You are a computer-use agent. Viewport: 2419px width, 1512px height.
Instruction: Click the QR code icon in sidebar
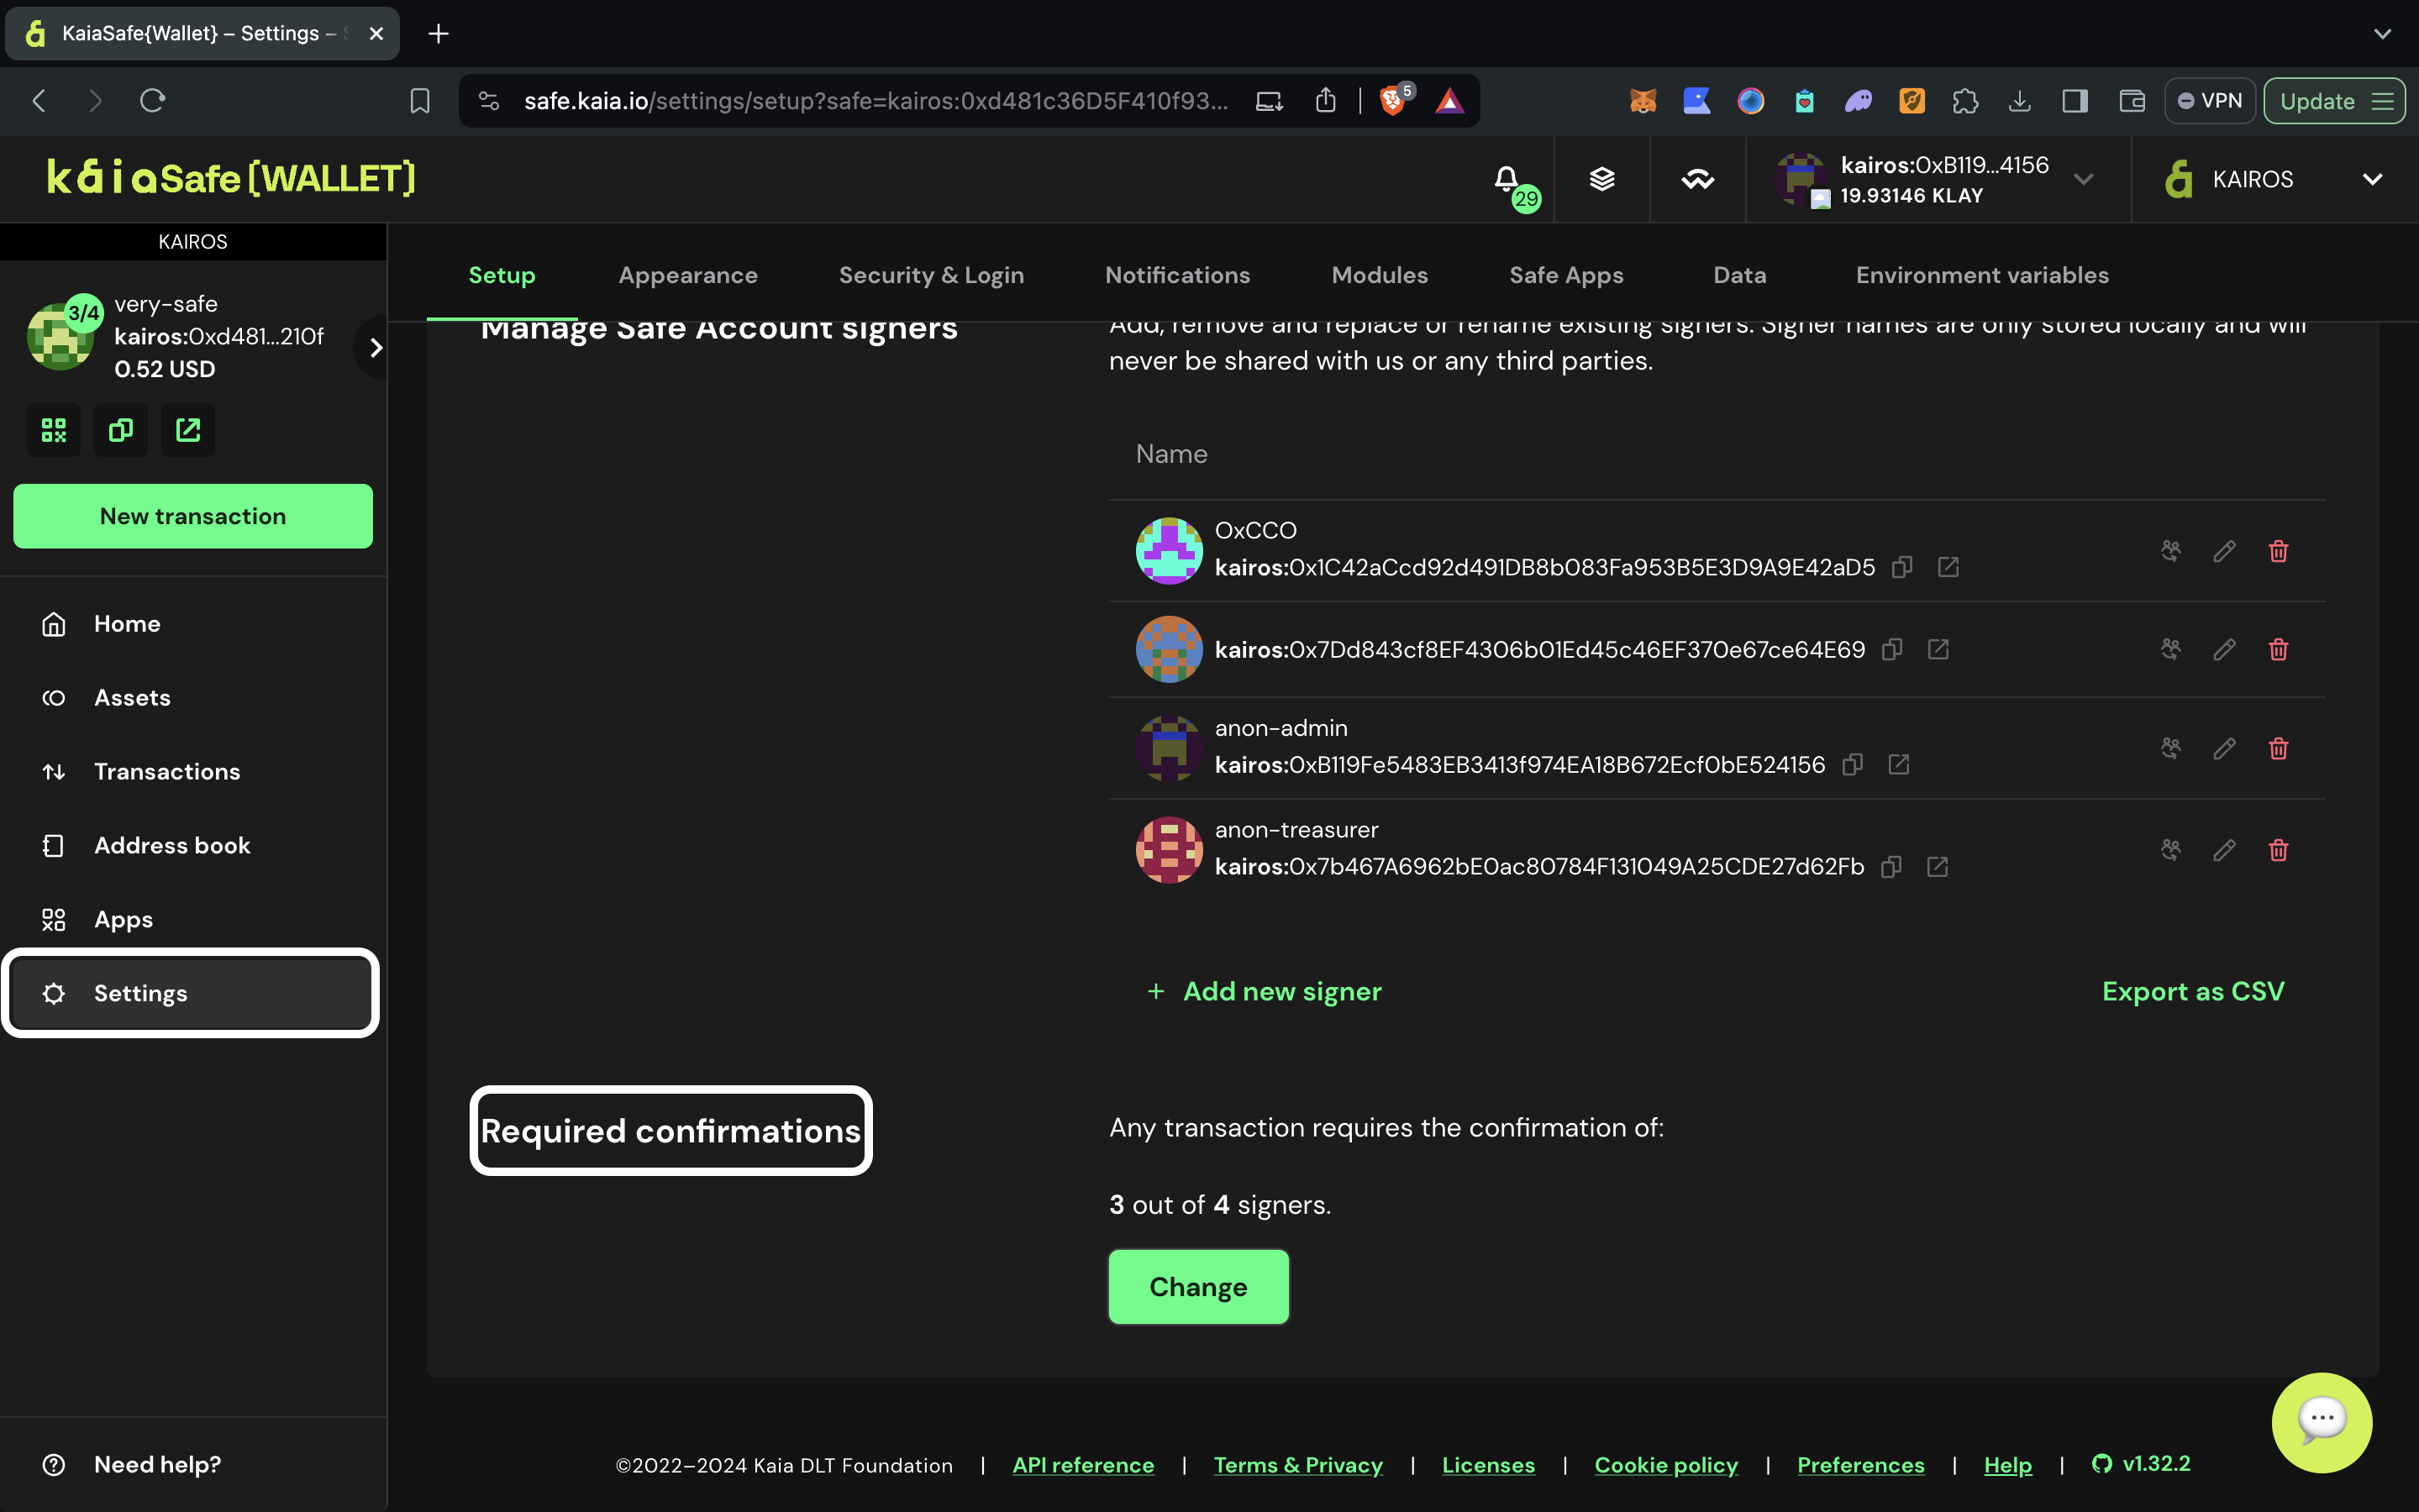tap(54, 430)
